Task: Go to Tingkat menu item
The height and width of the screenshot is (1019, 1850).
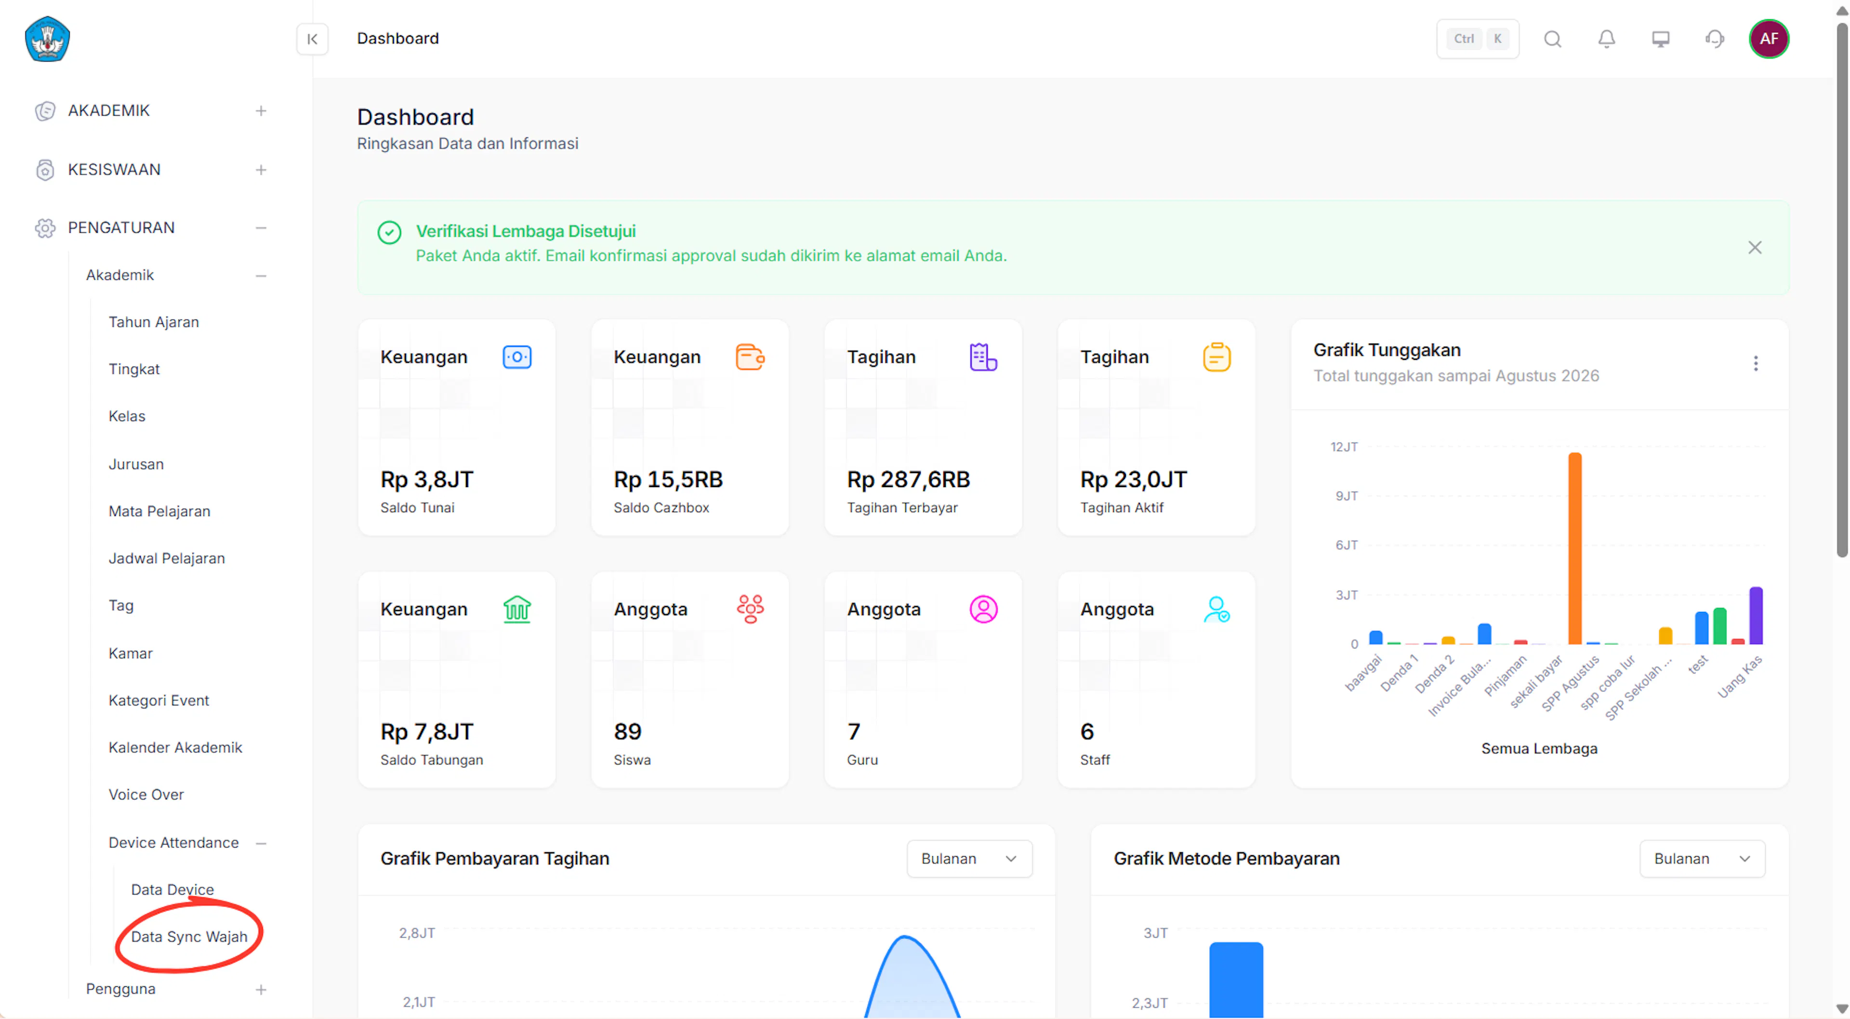Action: (x=134, y=369)
